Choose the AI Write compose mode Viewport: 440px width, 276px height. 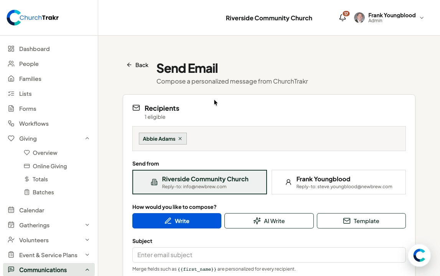point(269,221)
